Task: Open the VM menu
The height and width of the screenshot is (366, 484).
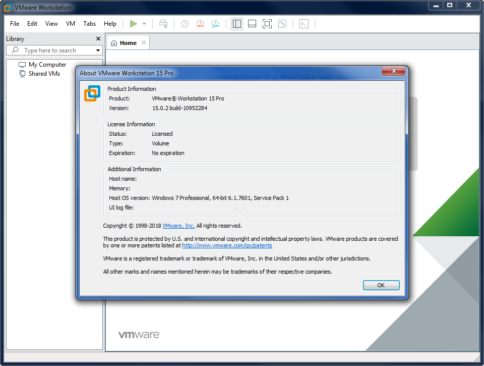Action: pyautogui.click(x=71, y=24)
